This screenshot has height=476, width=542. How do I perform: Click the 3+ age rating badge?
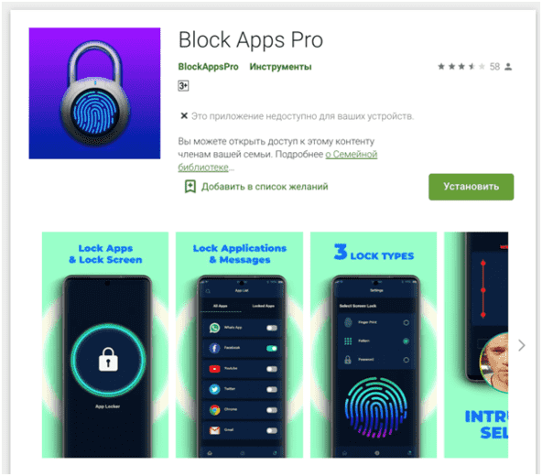coord(183,86)
